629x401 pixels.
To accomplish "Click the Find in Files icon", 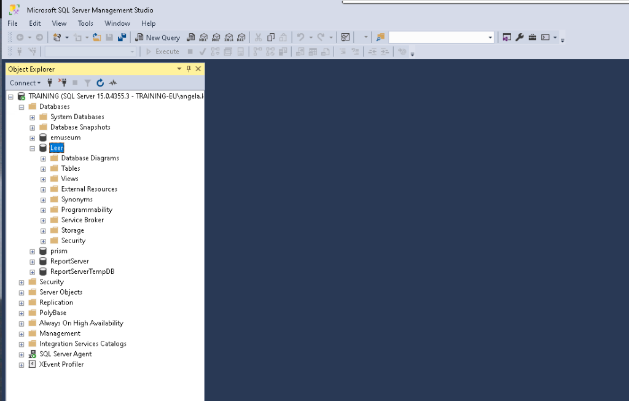I will tap(380, 37).
